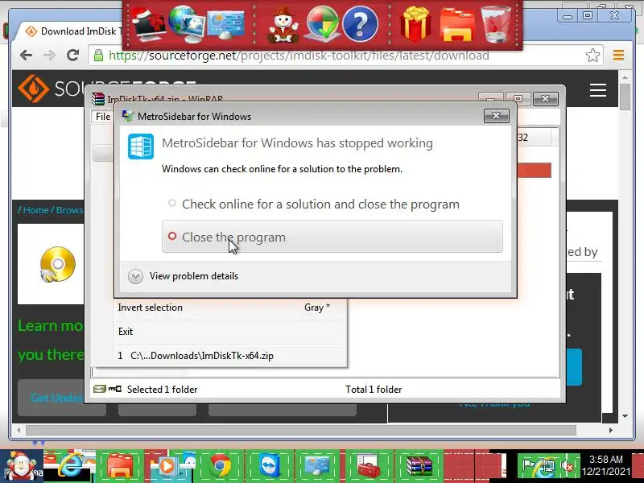Click the MetroSidebar blue window icon in dialog
The height and width of the screenshot is (483, 644).
[140, 147]
